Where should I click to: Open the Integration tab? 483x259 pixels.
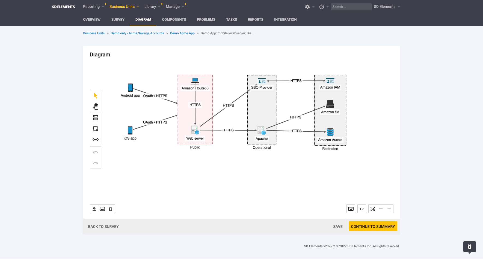[x=285, y=20]
